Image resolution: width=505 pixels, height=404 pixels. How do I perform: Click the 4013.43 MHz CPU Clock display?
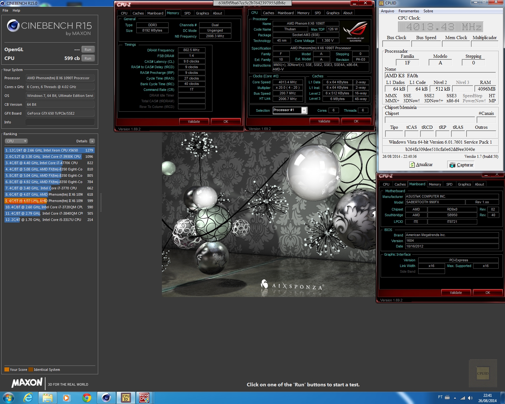click(x=440, y=27)
